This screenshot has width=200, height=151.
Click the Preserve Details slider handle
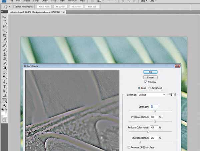[x=155, y=121]
